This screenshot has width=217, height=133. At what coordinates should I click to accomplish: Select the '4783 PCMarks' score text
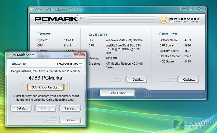(45, 78)
